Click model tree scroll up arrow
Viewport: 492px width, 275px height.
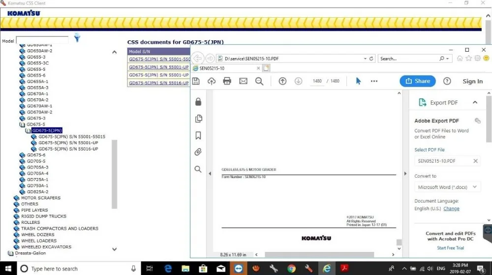pos(114,52)
